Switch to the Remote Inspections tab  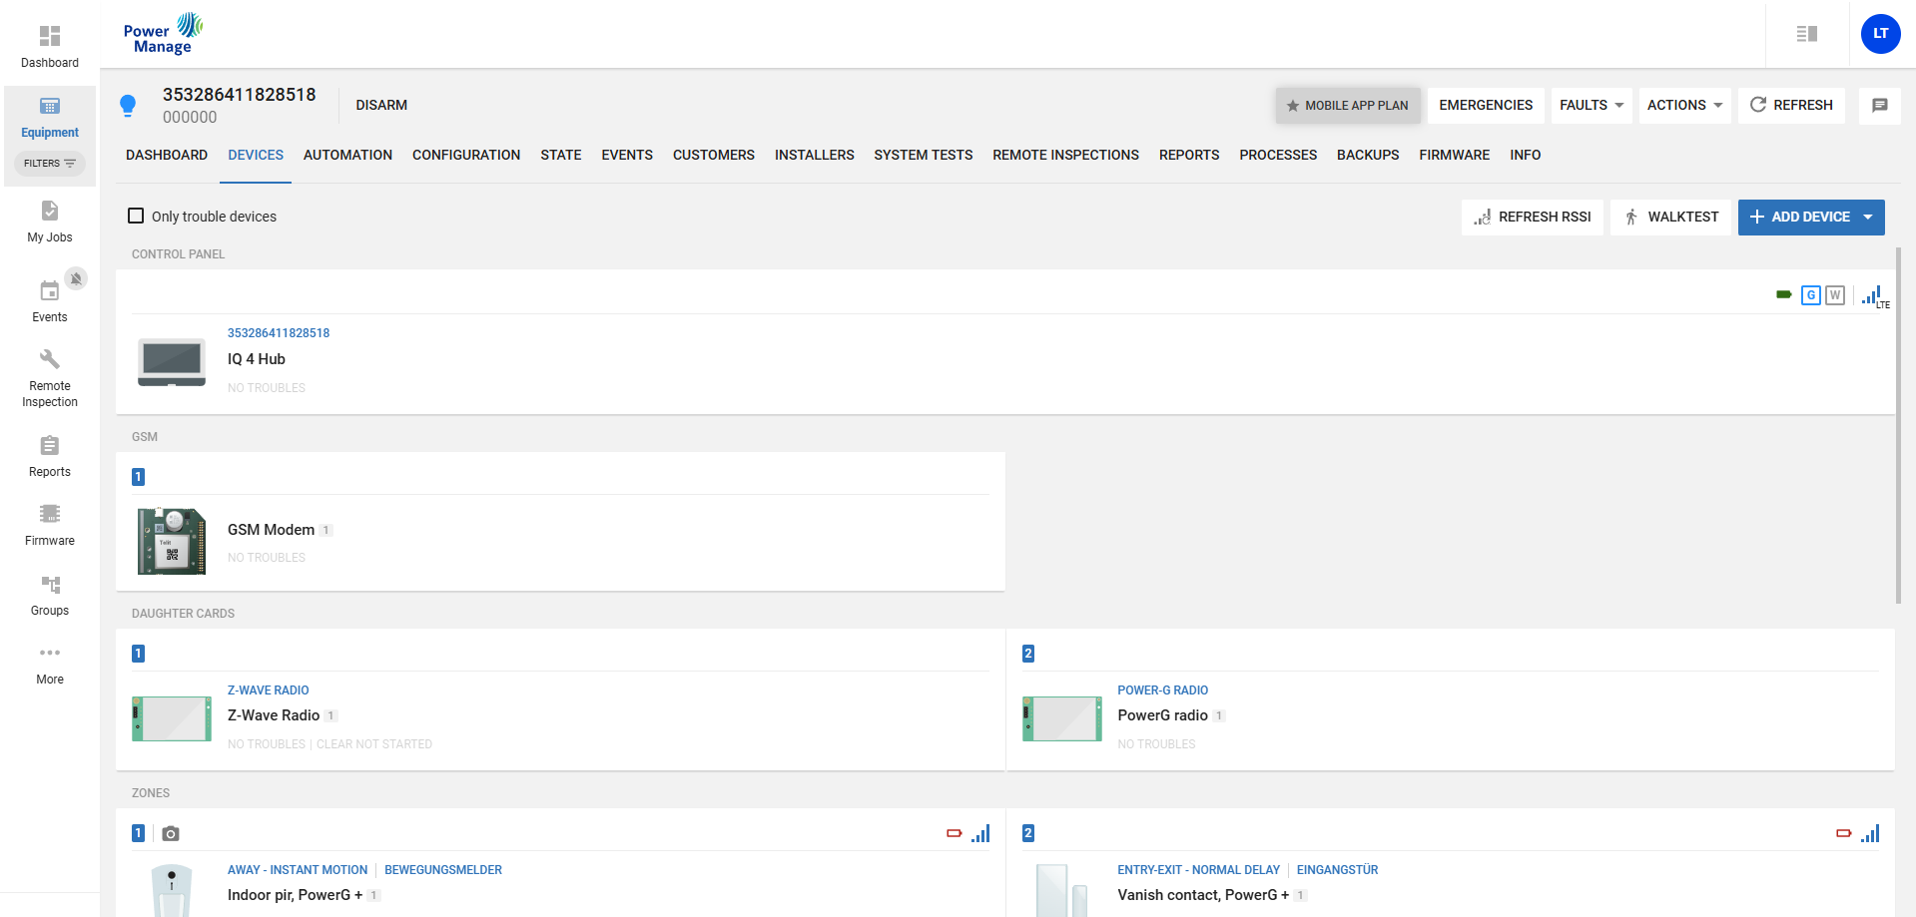[x=1064, y=155]
